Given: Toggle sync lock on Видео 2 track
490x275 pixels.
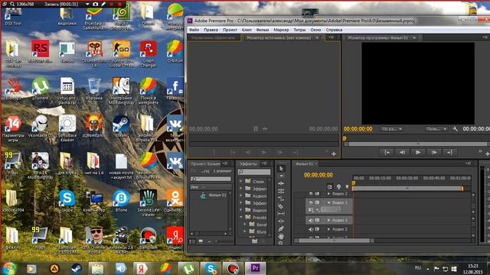Looking at the screenshot, I should point(317,194).
